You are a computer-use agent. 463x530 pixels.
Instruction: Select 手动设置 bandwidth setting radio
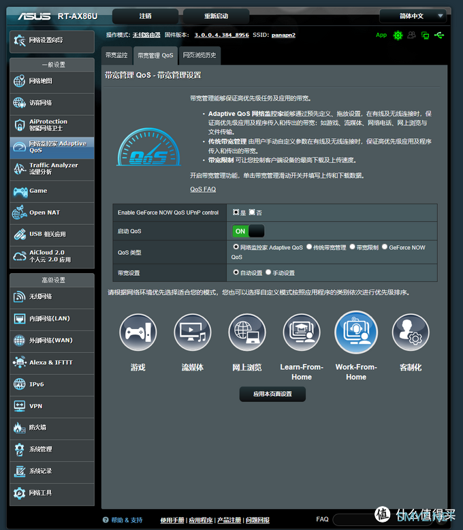click(268, 272)
